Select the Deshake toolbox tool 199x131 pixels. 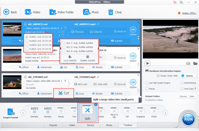pyautogui.click(x=34, y=112)
